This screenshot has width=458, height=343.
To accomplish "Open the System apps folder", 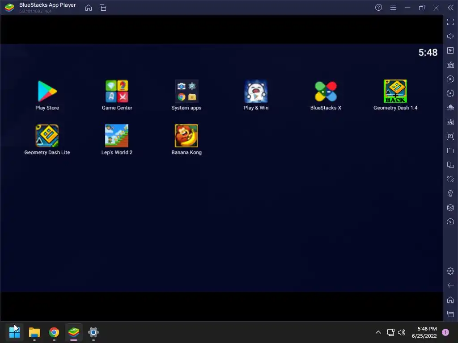I will (187, 92).
